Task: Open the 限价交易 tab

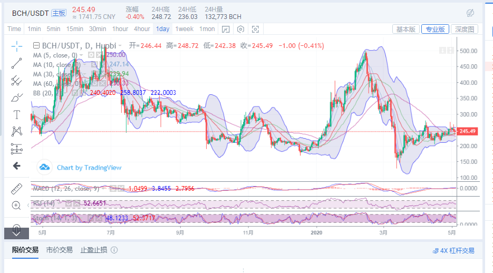Action: [x=25, y=250]
